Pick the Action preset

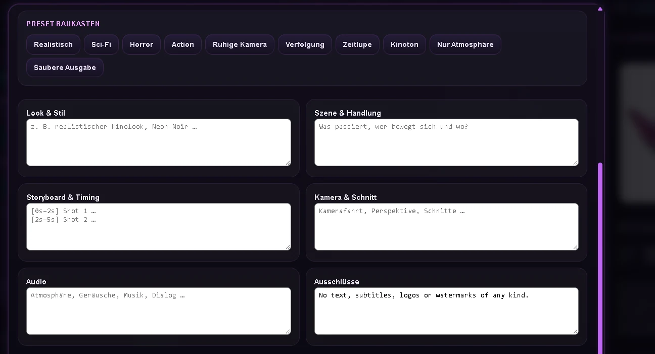click(x=183, y=44)
